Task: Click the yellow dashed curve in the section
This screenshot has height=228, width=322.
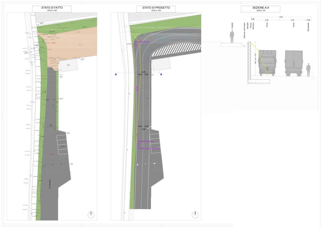Action: click(263, 58)
